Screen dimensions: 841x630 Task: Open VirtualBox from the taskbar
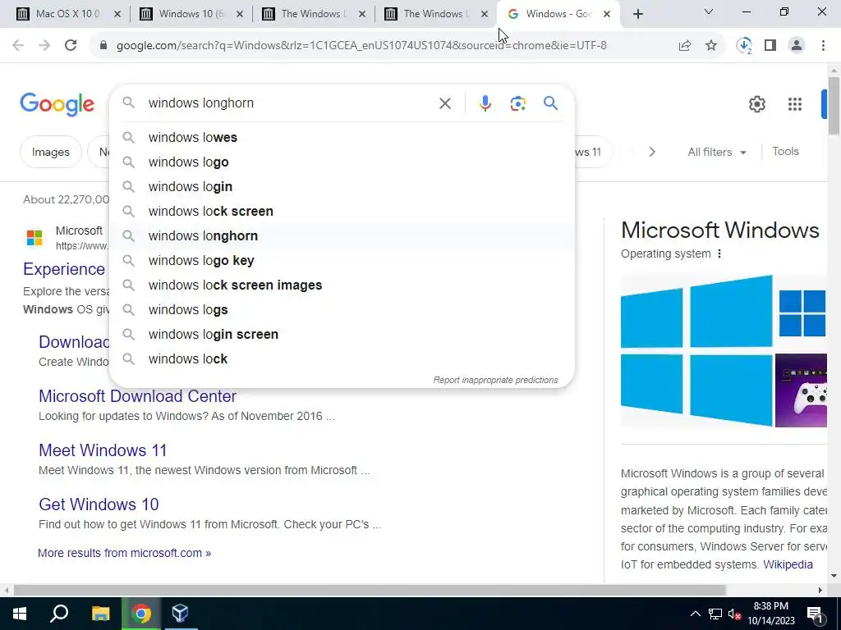180,614
